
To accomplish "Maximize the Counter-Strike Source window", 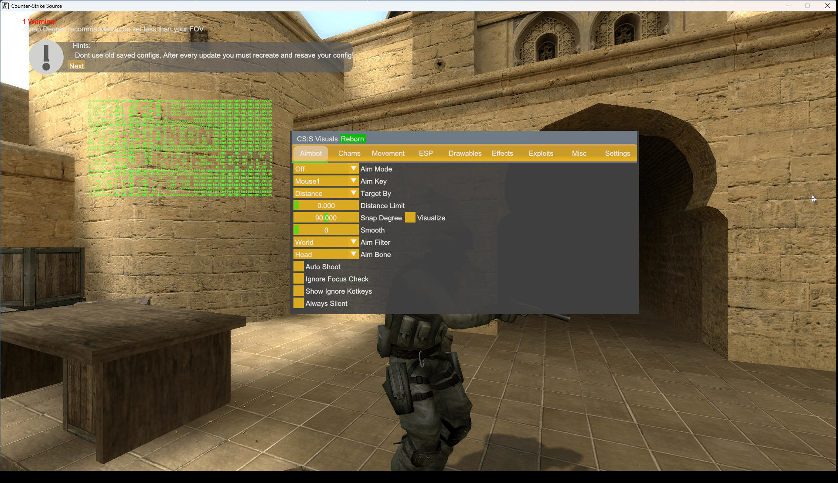I will [807, 6].
